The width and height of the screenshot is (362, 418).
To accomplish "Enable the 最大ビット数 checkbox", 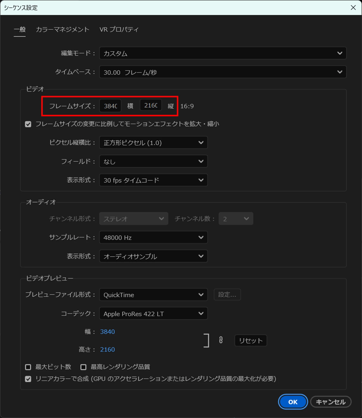I will click(x=28, y=367).
